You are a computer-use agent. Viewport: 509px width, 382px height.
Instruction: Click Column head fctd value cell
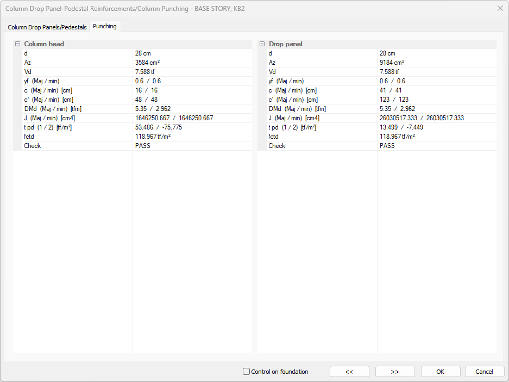click(x=154, y=137)
